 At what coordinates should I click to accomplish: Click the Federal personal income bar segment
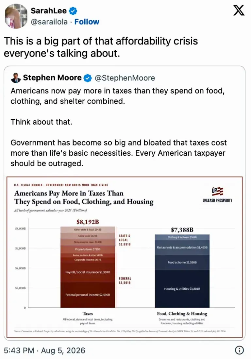[88, 295]
